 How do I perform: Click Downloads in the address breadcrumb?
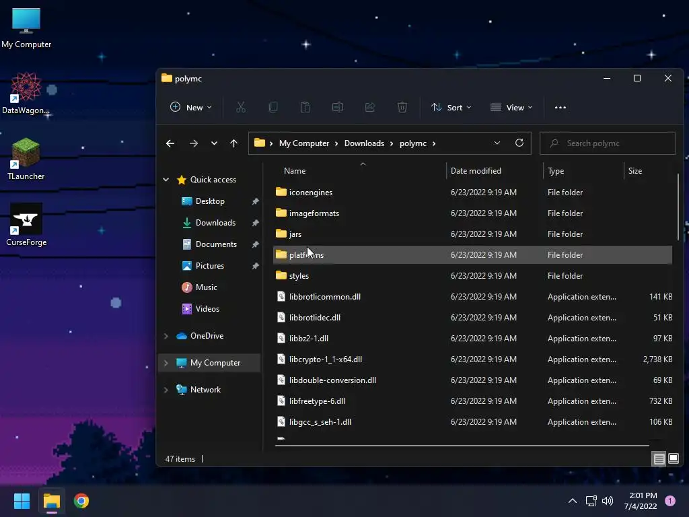364,143
